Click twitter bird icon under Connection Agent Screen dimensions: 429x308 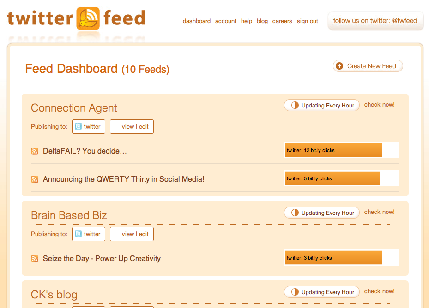tap(78, 126)
